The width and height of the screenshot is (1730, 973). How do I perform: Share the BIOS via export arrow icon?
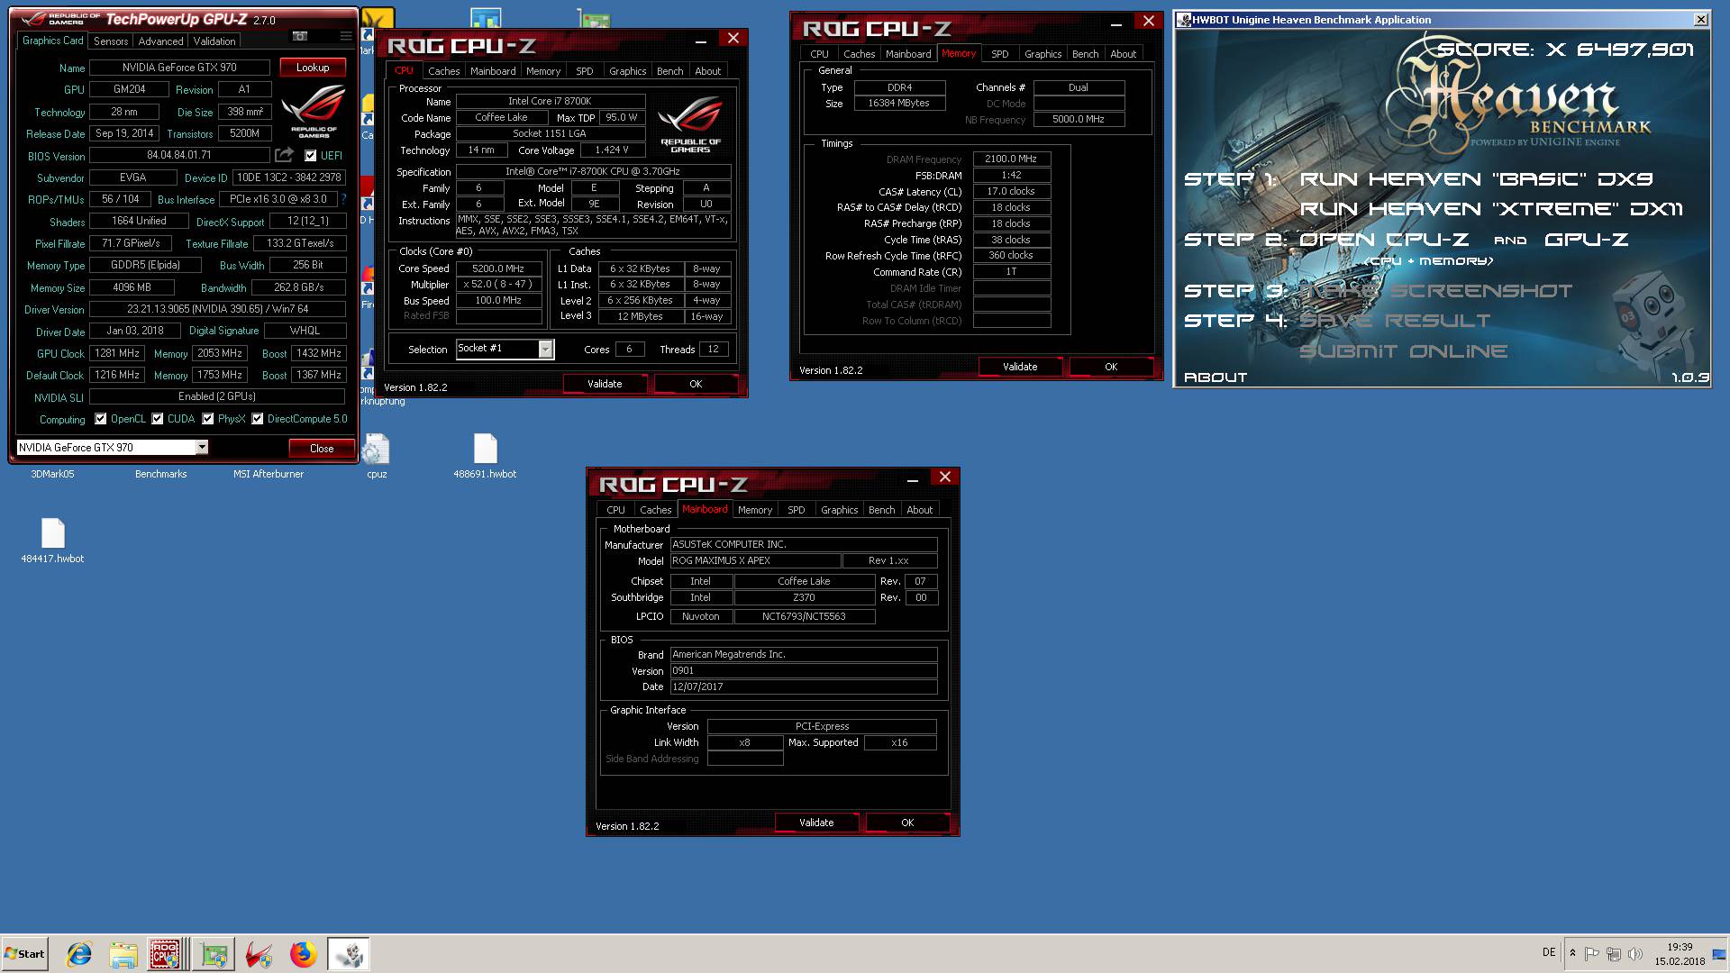284,155
